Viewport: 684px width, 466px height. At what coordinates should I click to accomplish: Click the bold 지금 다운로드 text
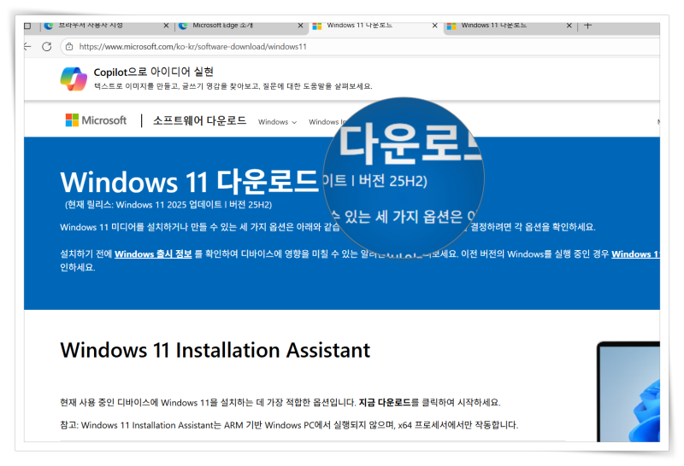click(x=385, y=402)
